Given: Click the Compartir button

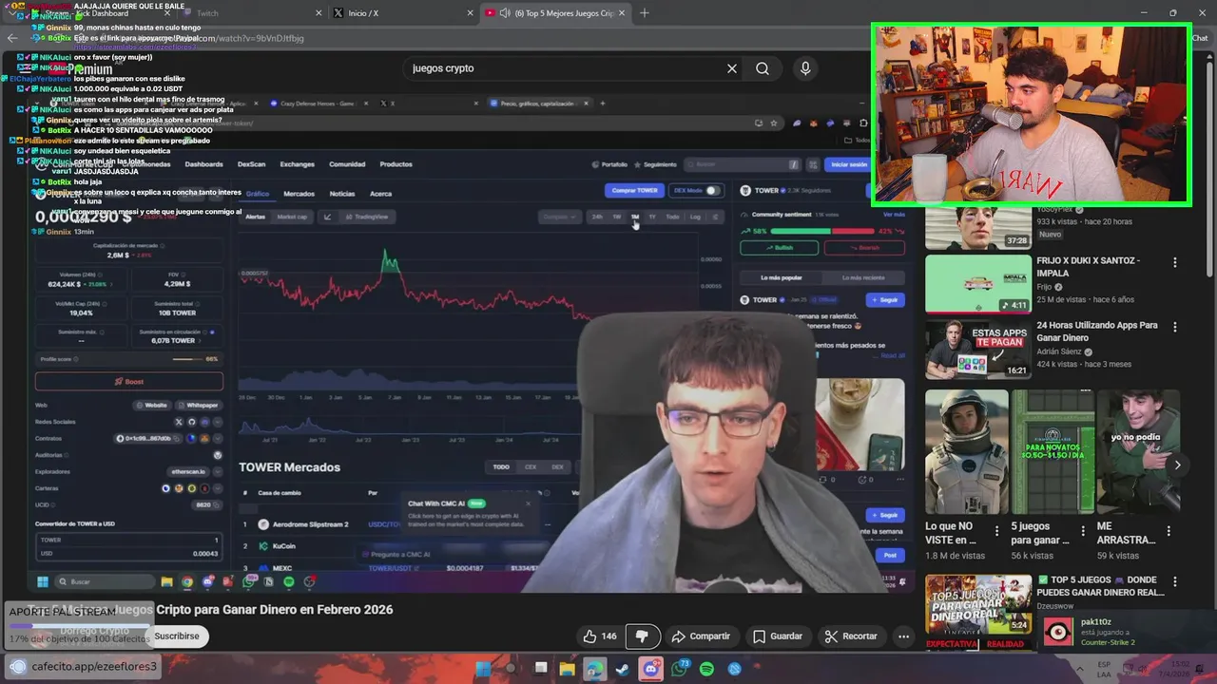Looking at the screenshot, I should click(701, 636).
